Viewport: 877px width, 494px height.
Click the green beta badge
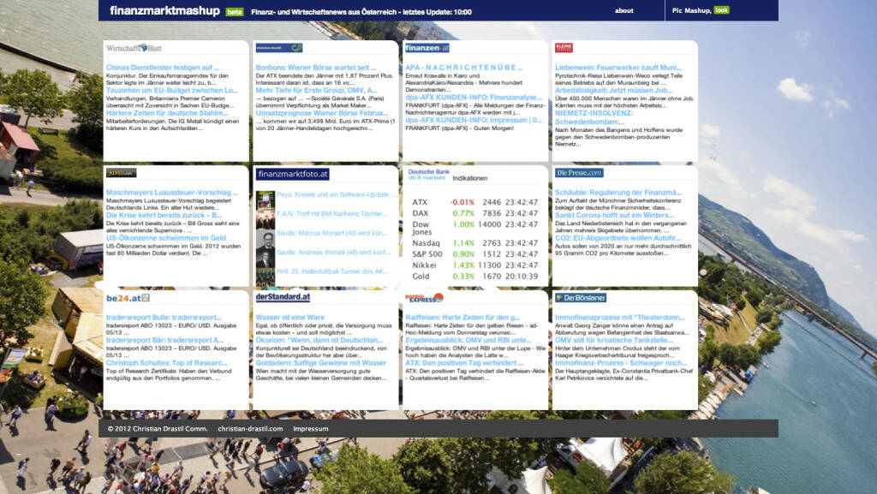coord(234,12)
